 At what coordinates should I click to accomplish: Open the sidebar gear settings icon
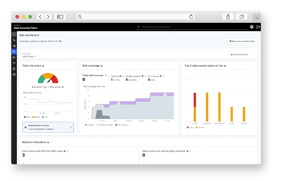(x=14, y=75)
